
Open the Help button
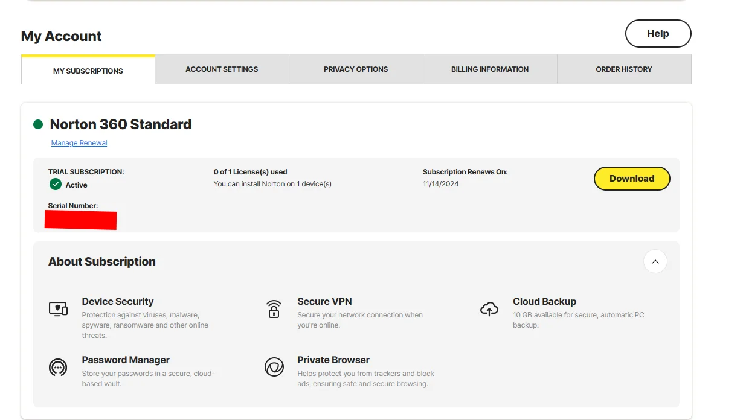click(x=658, y=34)
